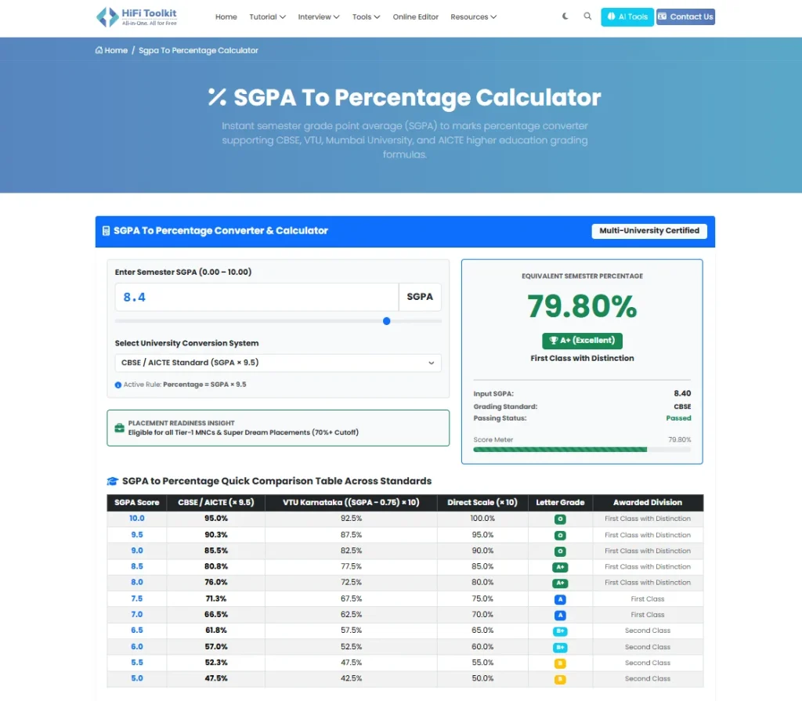Image resolution: width=802 pixels, height=701 pixels.
Task: Click the percent icon beside page title
Action: pos(217,97)
